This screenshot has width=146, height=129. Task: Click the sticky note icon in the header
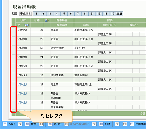tap(27, 25)
